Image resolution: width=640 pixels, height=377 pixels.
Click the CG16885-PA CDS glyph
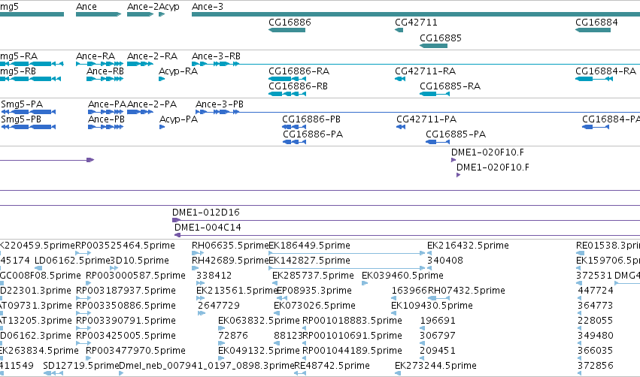click(438, 142)
